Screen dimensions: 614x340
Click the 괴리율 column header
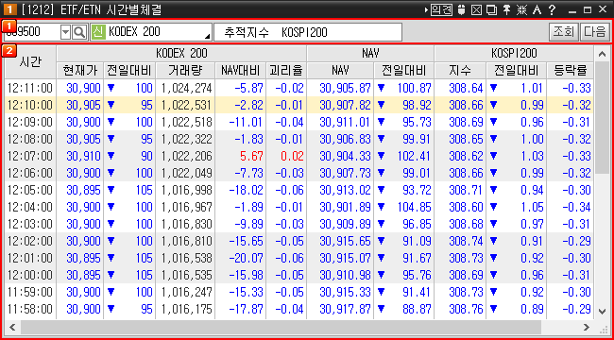[x=286, y=71]
